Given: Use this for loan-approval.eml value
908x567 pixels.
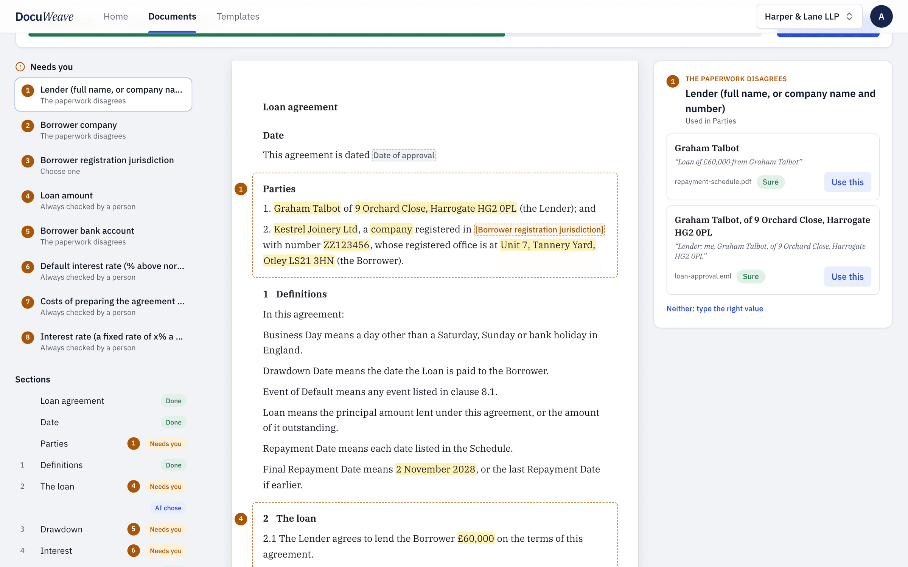Looking at the screenshot, I should 847,277.
